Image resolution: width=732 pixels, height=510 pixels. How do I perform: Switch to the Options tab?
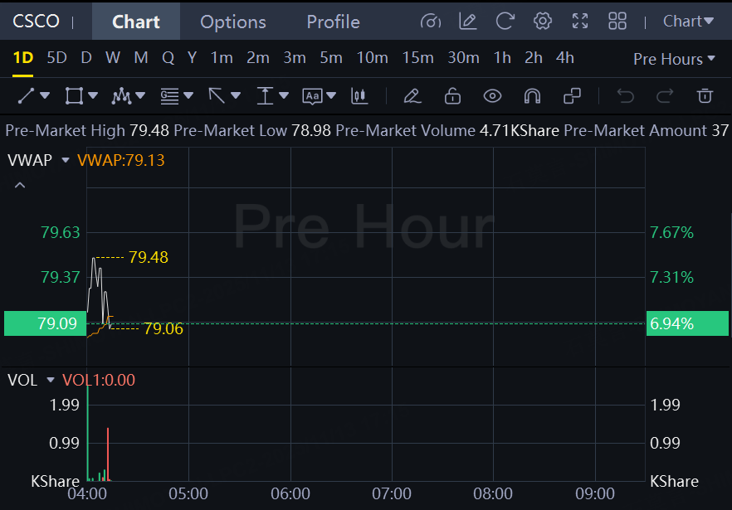[233, 22]
